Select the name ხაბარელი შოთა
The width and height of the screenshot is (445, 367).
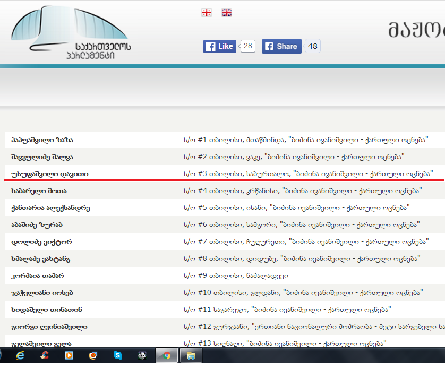pos(39,191)
